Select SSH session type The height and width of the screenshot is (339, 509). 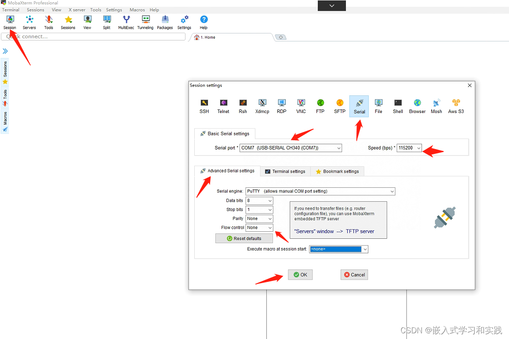204,106
